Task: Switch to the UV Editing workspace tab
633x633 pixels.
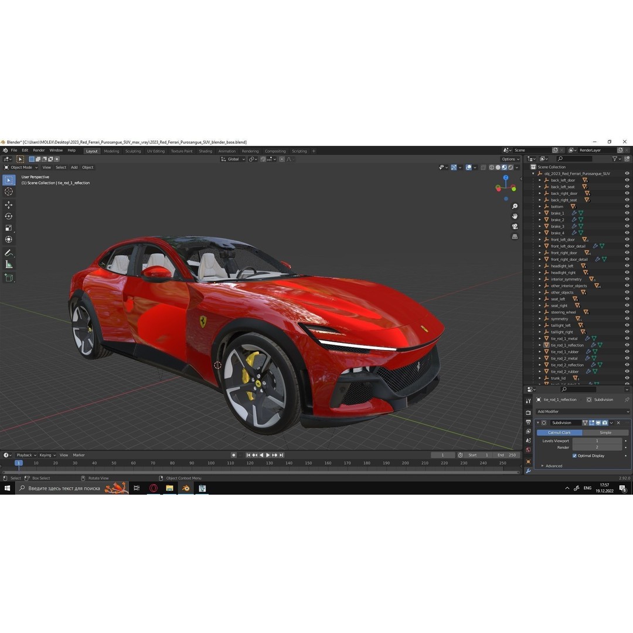Action: click(155, 151)
